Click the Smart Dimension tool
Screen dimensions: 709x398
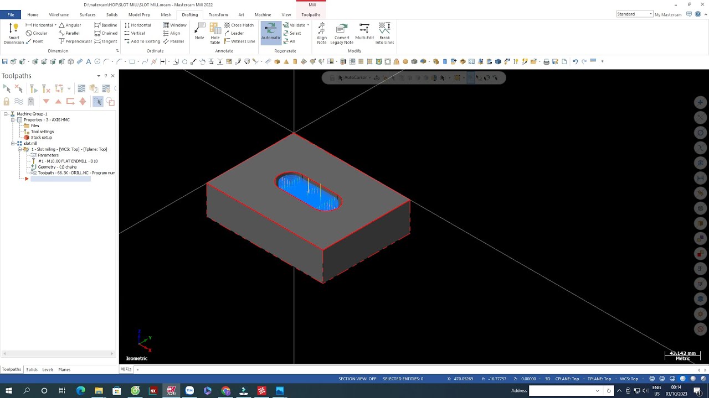click(x=14, y=33)
